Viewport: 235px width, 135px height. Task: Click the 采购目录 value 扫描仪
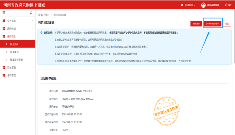[65, 130]
